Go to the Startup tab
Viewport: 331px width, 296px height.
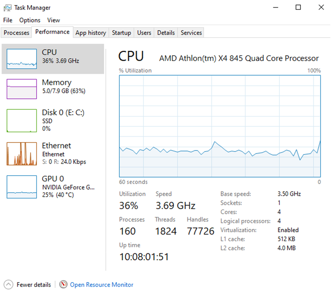coord(121,33)
